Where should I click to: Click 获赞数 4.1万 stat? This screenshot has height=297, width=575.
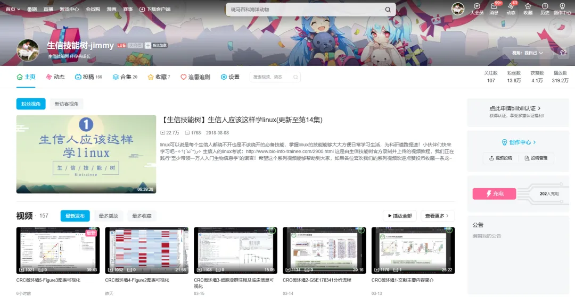coord(537,77)
